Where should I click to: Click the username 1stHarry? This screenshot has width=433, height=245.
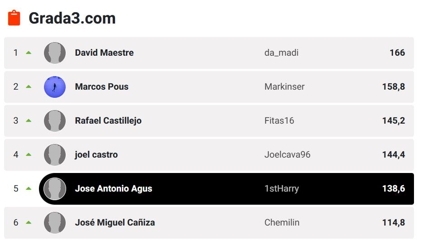(281, 189)
